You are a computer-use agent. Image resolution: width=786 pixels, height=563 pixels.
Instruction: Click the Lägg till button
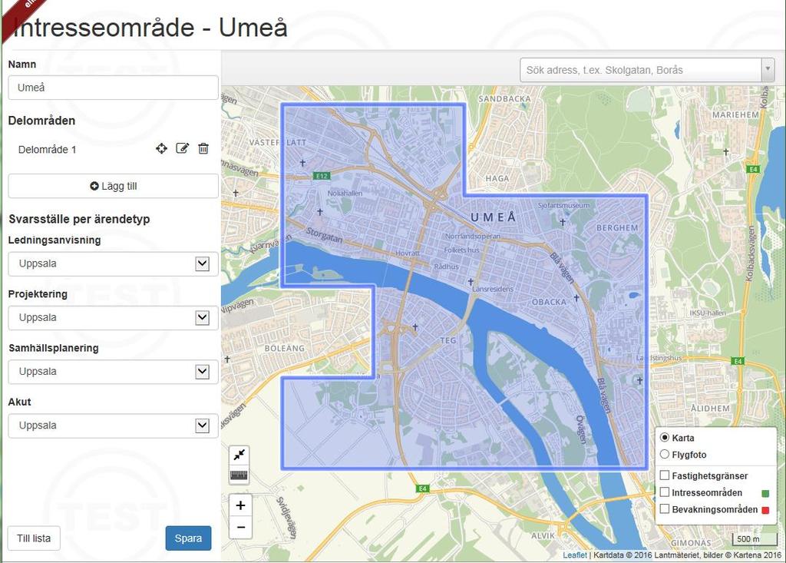click(114, 186)
